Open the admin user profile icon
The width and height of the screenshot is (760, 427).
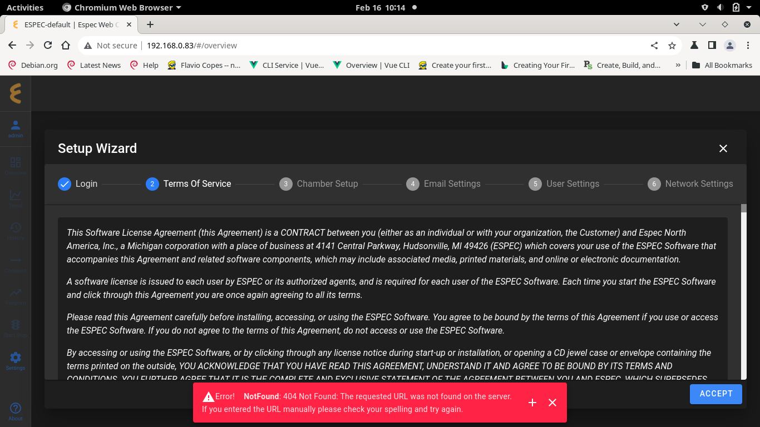16,129
